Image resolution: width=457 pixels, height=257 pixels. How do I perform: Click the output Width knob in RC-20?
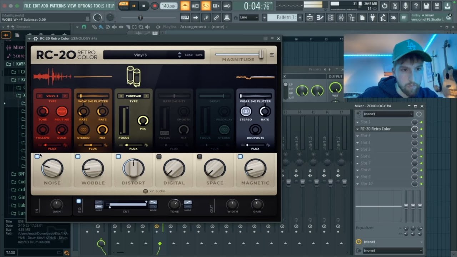pyautogui.click(x=232, y=204)
